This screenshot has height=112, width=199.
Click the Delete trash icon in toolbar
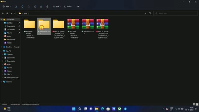pyautogui.click(x=47, y=7)
